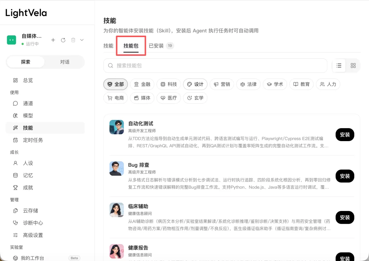
Task: Open 通道 in the sidebar
Action: (x=45, y=103)
